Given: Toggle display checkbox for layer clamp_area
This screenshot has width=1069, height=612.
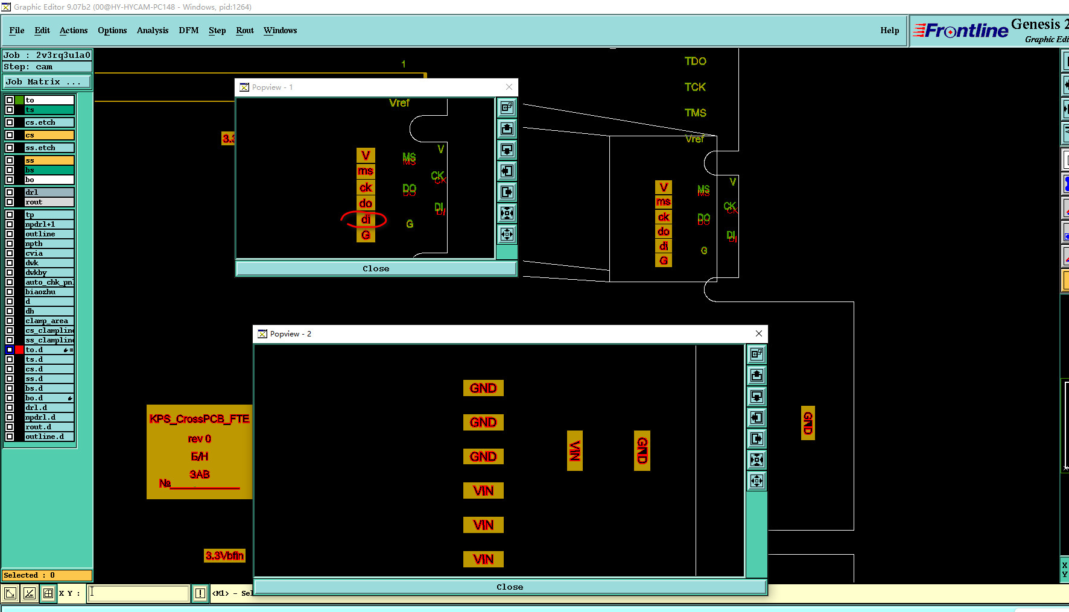Looking at the screenshot, I should (x=10, y=321).
